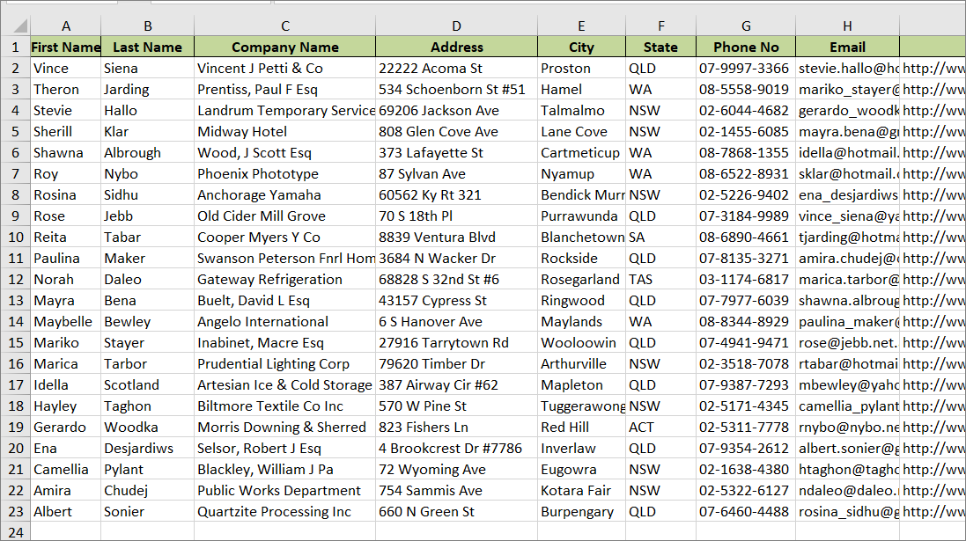Select state cell SA
The image size is (966, 541).
click(x=660, y=237)
